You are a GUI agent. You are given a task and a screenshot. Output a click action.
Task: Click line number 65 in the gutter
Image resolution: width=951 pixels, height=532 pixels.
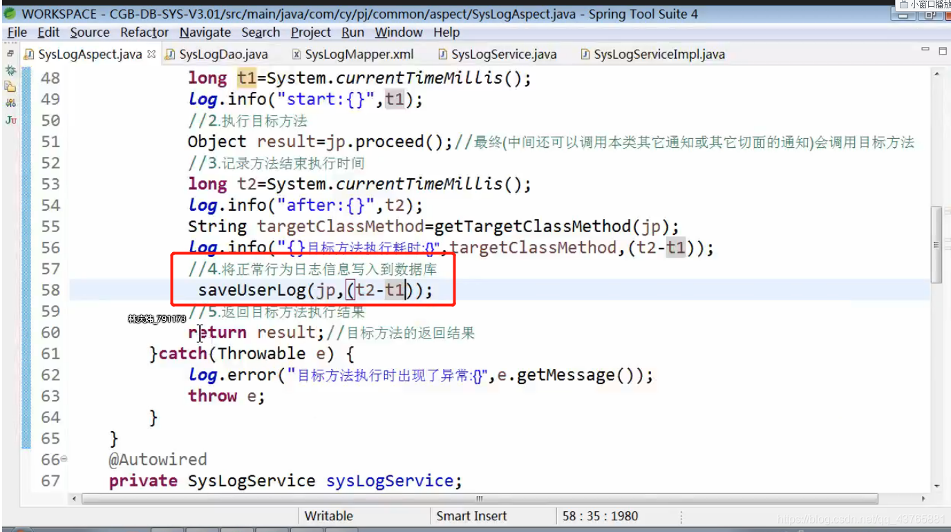pos(50,439)
